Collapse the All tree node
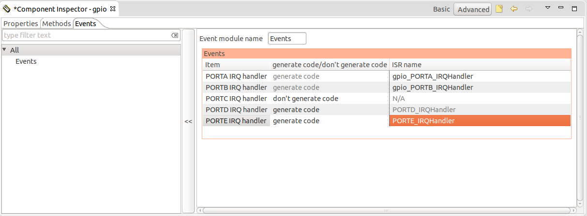This screenshot has width=587, height=216. point(4,50)
